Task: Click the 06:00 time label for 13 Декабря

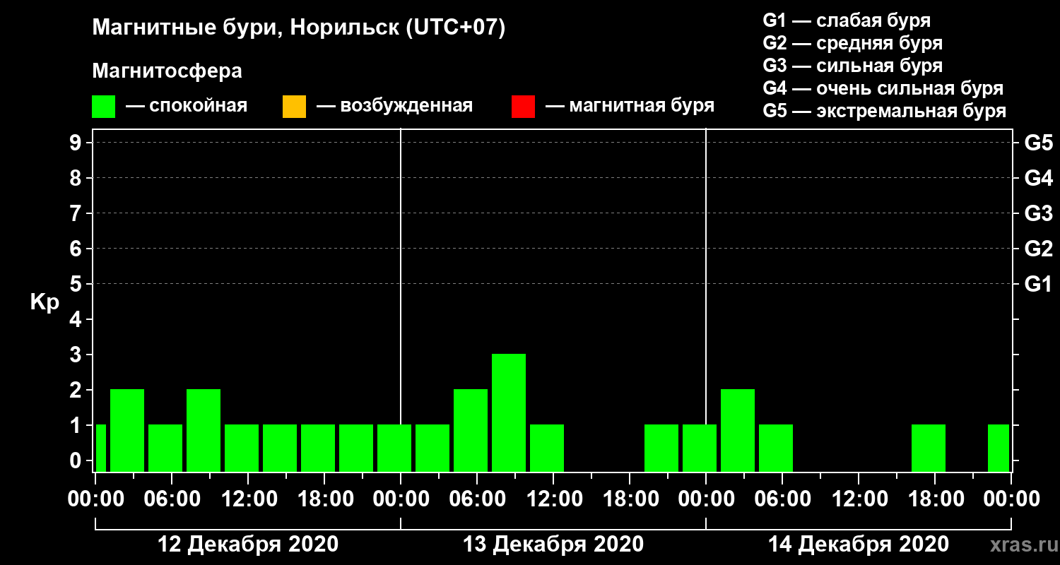Action: pyautogui.click(x=477, y=499)
